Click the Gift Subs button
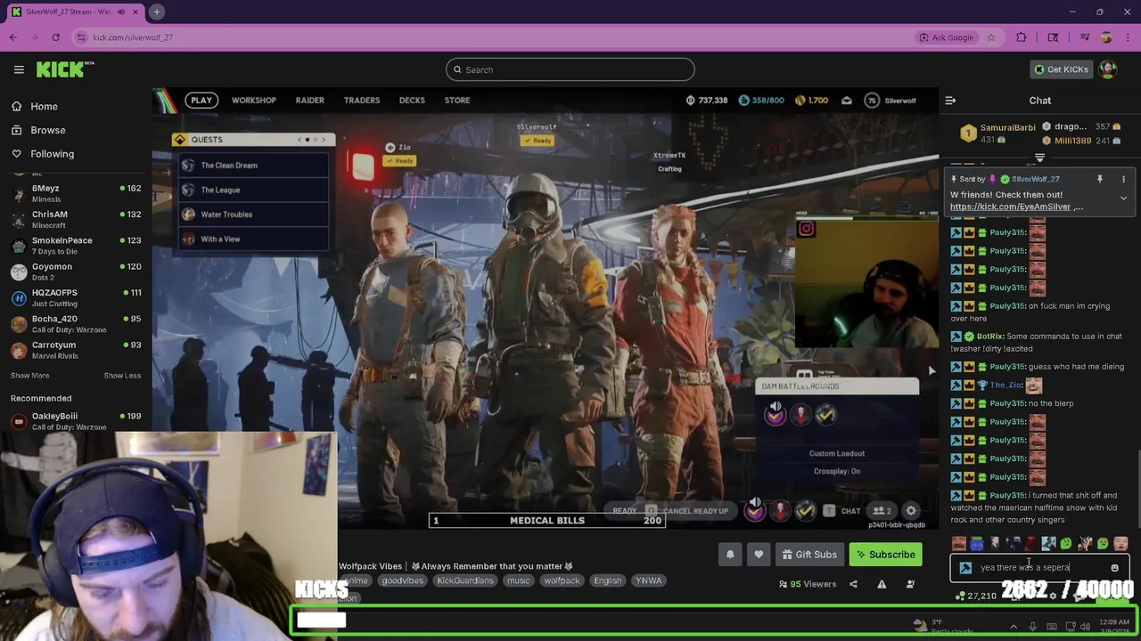Image resolution: width=1141 pixels, height=641 pixels. (x=809, y=555)
